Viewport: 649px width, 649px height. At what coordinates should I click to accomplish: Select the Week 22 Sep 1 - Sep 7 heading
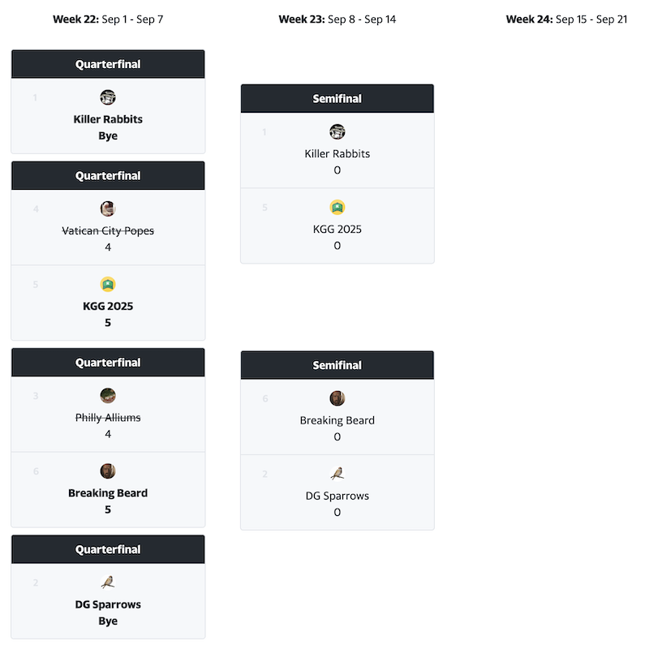[108, 19]
